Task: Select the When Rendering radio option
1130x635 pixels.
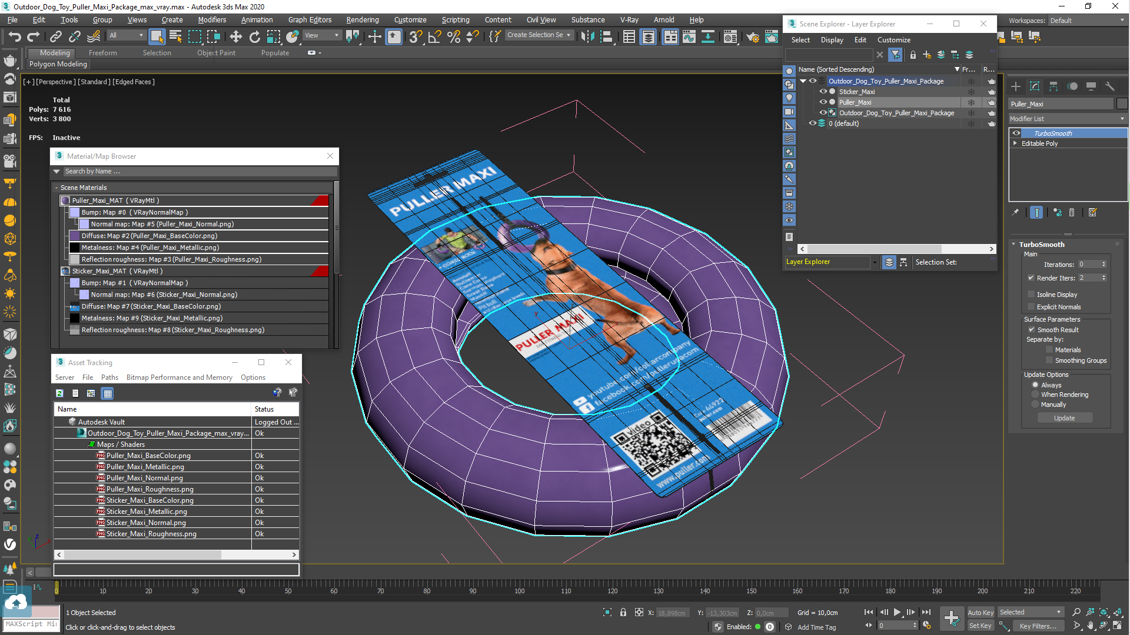Action: click(1035, 395)
